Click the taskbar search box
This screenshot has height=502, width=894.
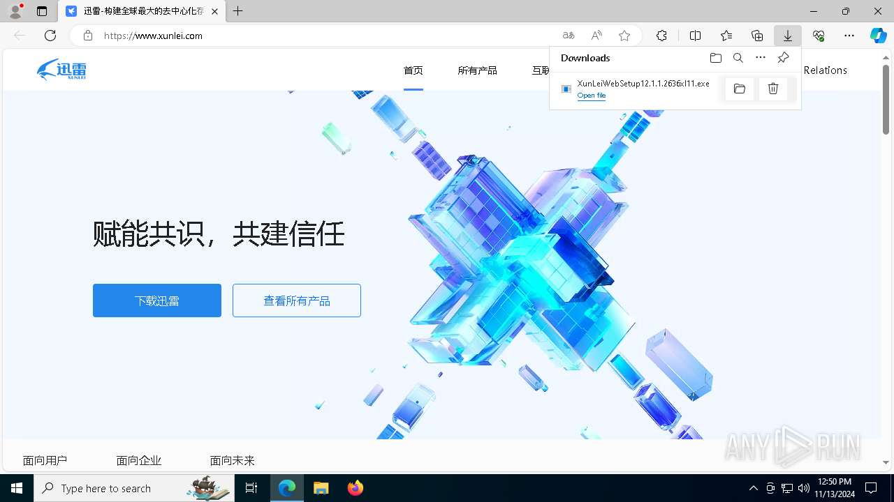pyautogui.click(x=134, y=488)
